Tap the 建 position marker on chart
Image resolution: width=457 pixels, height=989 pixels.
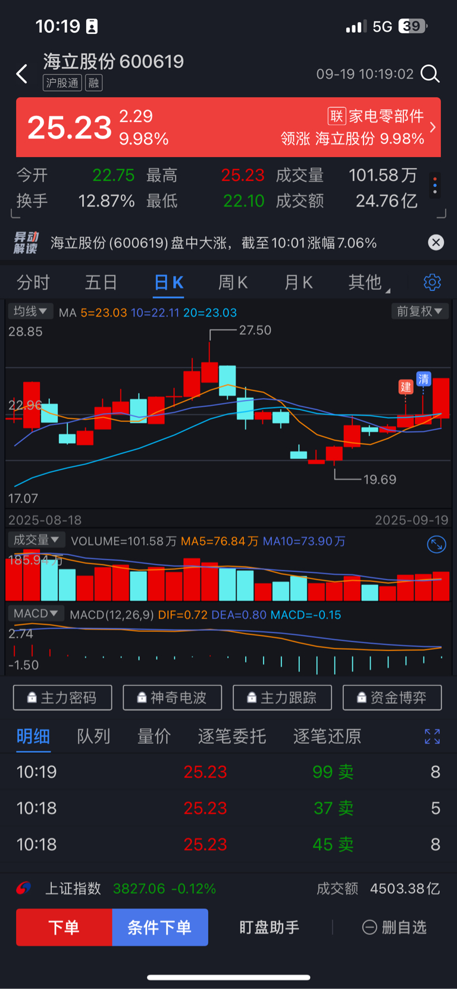coord(405,387)
